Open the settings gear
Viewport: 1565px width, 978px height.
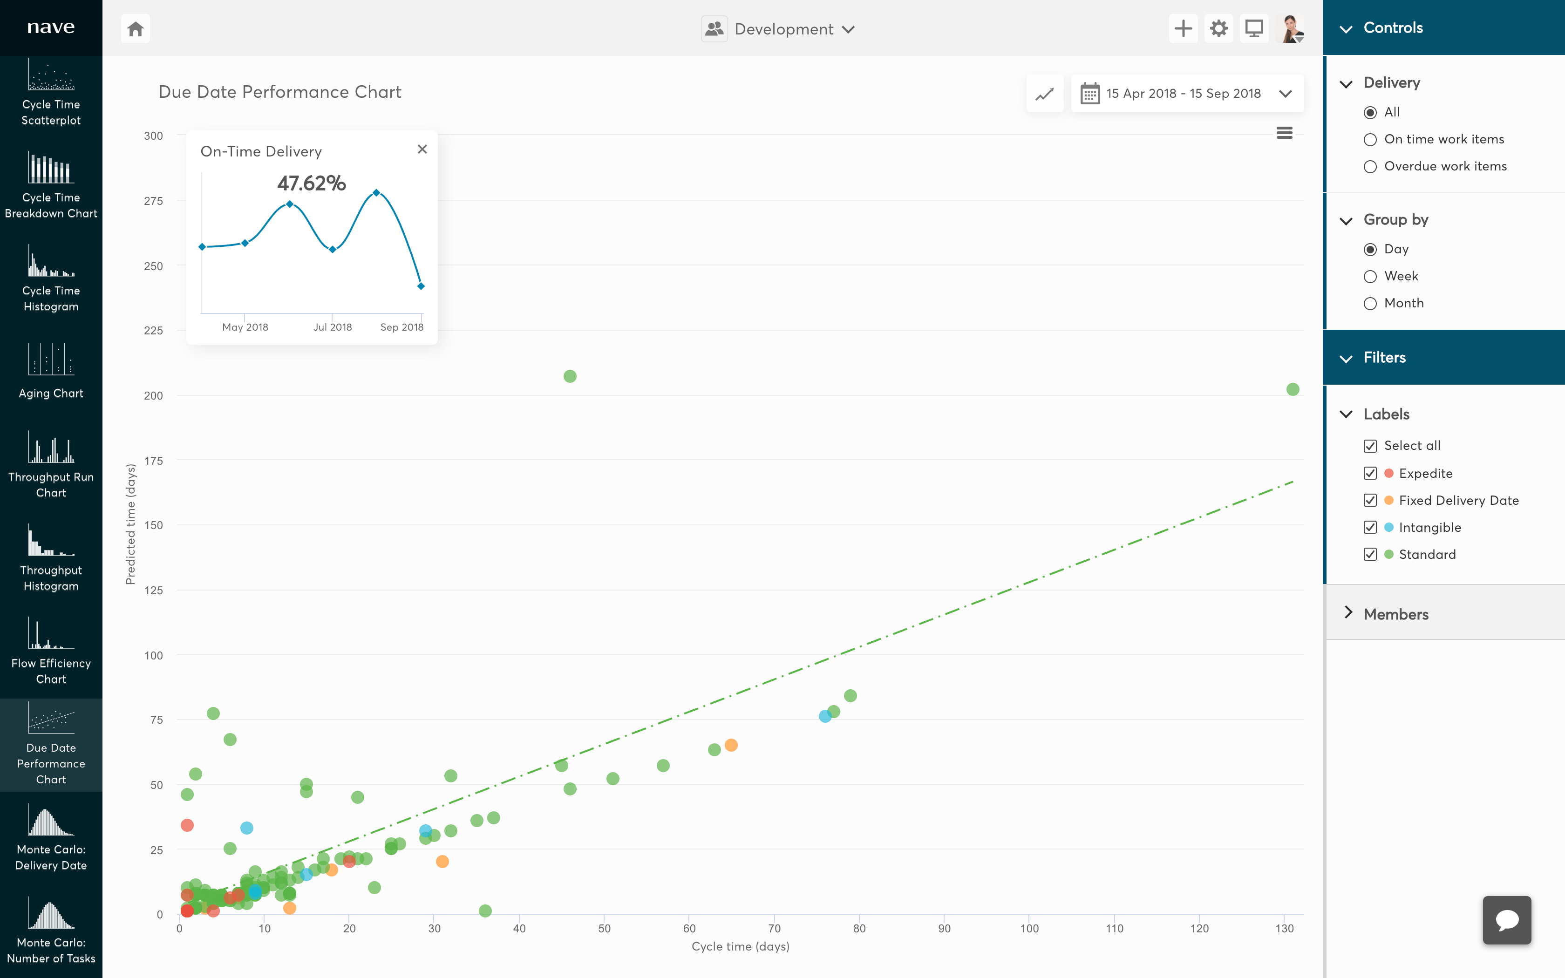click(x=1219, y=28)
